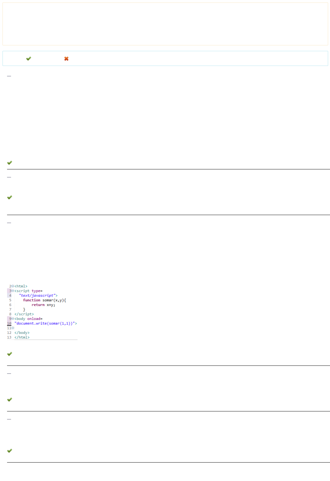Click the green checkmark in the second question

pyautogui.click(x=10, y=197)
